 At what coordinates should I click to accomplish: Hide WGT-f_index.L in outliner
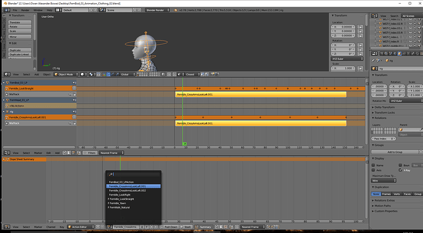(410, 37)
